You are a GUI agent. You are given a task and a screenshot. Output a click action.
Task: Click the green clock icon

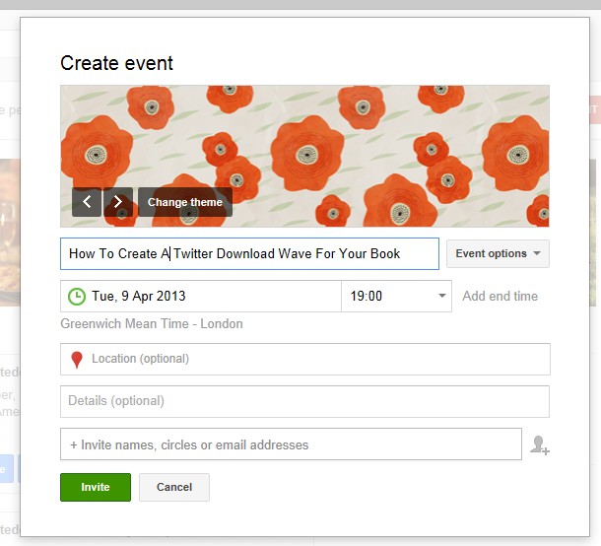tap(77, 297)
